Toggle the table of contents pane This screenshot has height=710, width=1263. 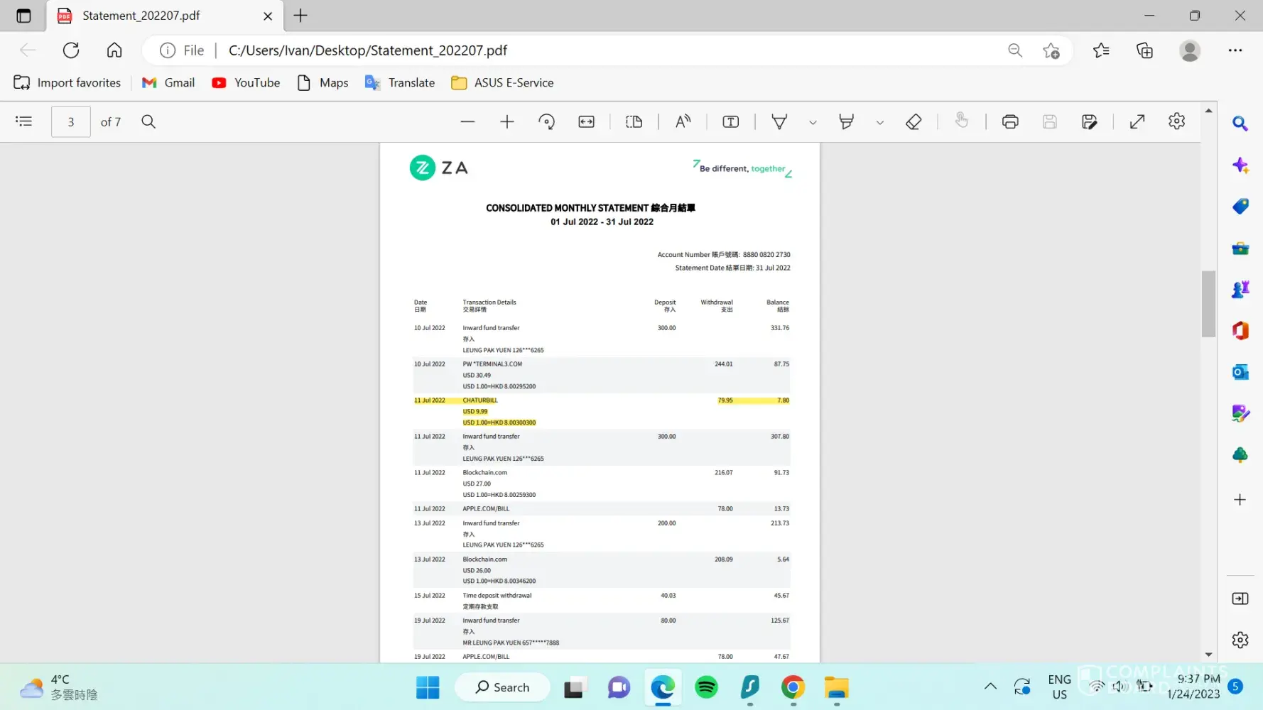(24, 121)
